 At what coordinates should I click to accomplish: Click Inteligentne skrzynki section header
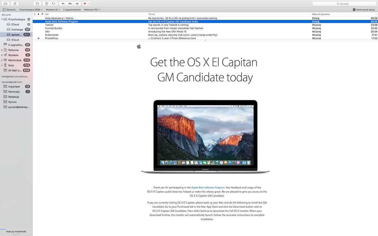(x=15, y=76)
